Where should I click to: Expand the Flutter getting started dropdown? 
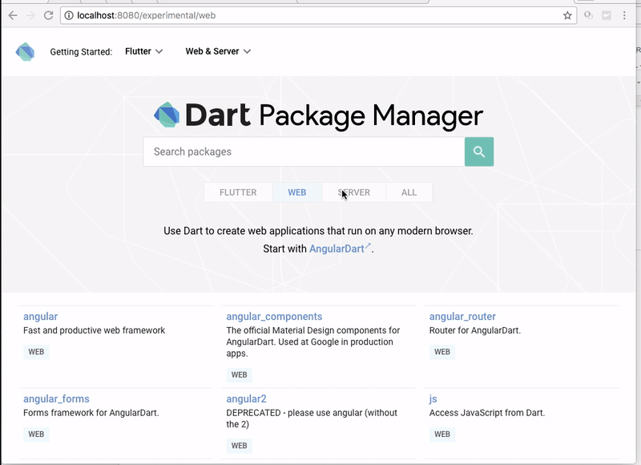click(x=143, y=51)
